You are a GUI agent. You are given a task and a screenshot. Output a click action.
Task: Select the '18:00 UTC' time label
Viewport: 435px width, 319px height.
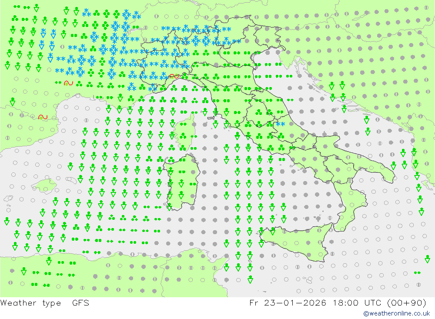pos(357,302)
